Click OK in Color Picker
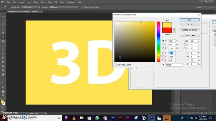Image resolution: width=216 pixels, height=121 pixels. (190, 20)
